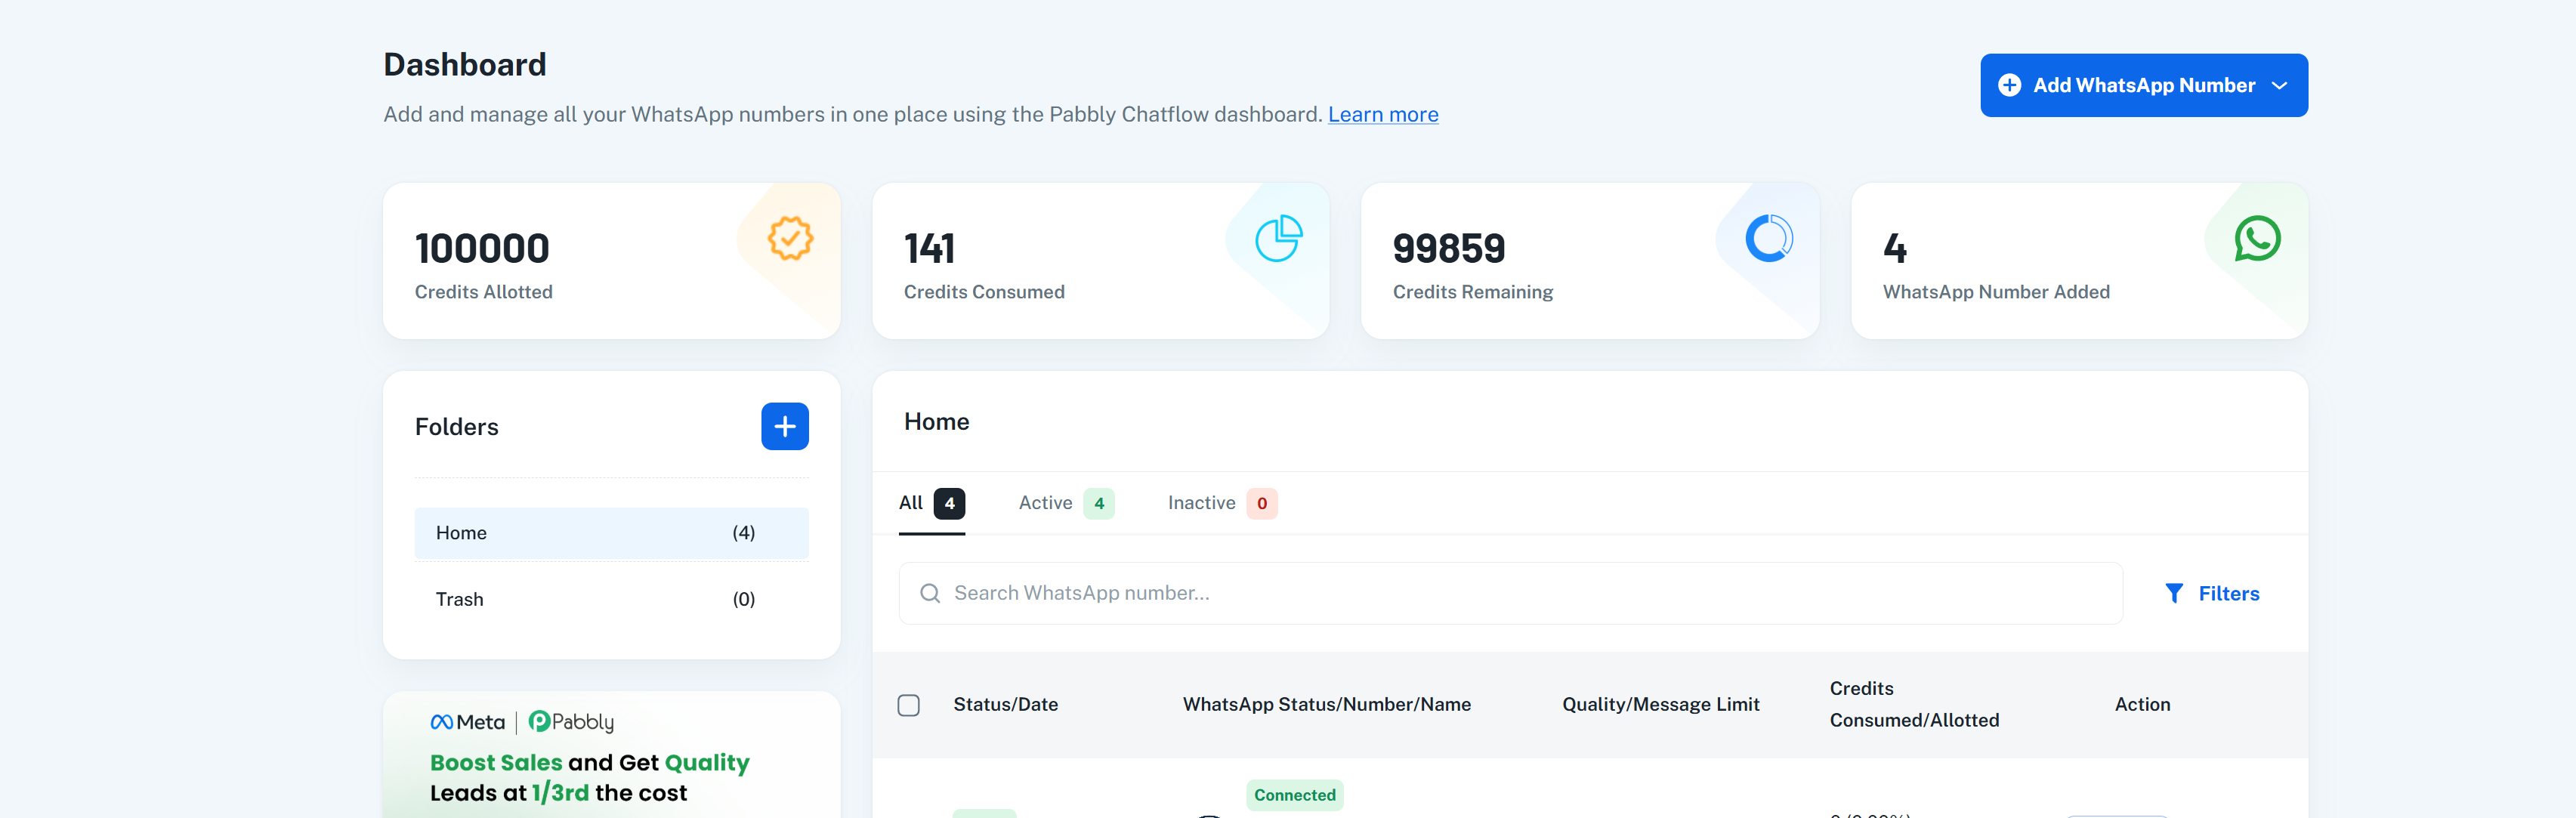Select the Home folder

(612, 533)
